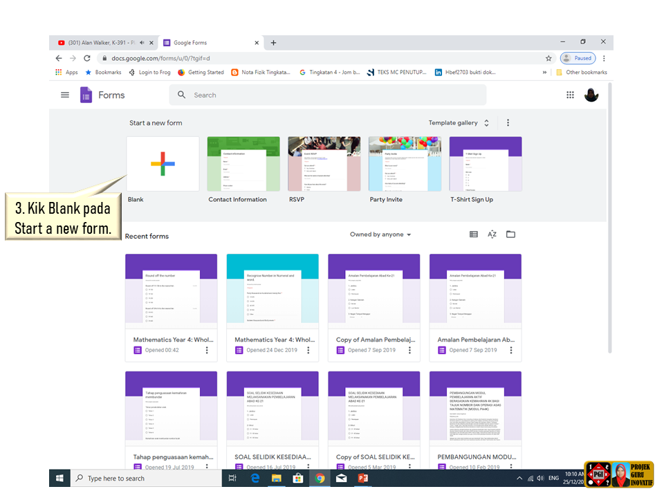This screenshot has width=664, height=498.
Task: Open the Nota Fizik Tingkata bookmark
Action: [261, 73]
